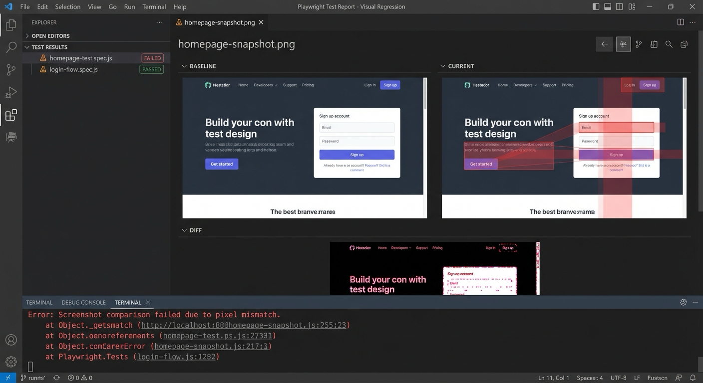This screenshot has height=383, width=703.
Task: Click the search magnifier in the editor toolbar
Action: coord(669,44)
